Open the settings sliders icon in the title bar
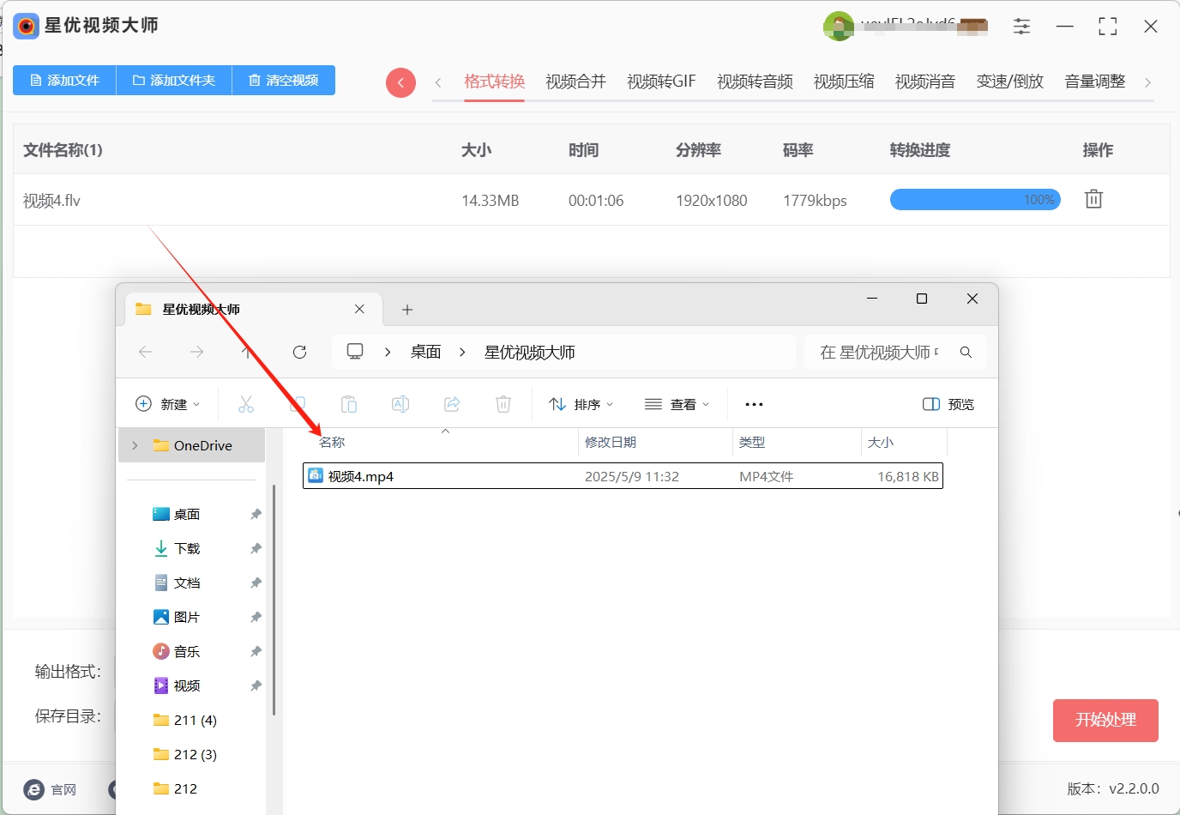 tap(1021, 27)
